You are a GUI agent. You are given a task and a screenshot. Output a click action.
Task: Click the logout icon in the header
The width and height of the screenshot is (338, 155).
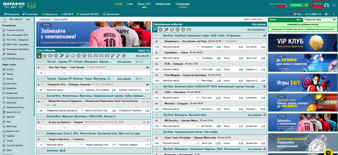click(334, 5)
